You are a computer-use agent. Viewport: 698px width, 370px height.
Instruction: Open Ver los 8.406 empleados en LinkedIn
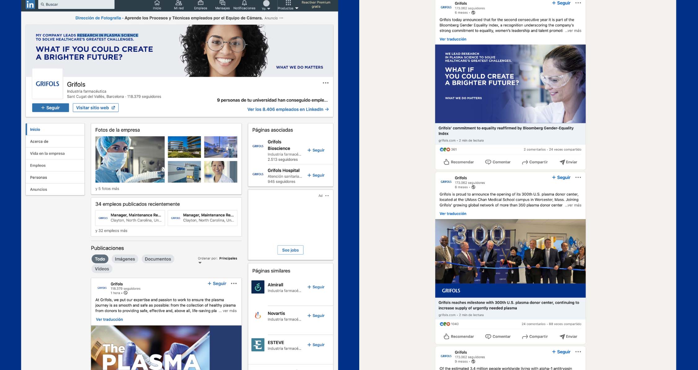[x=288, y=109]
